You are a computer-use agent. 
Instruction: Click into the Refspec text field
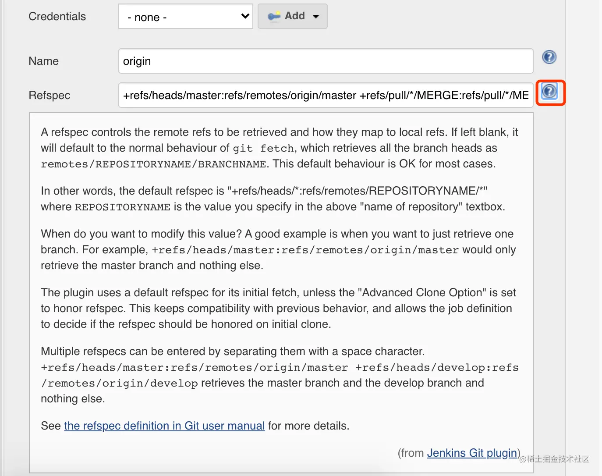[x=326, y=95]
